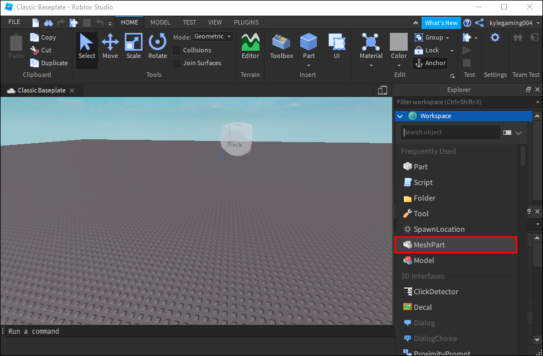The height and width of the screenshot is (356, 543).
Task: Click the undo arrow in quick access bar
Action: [x=100, y=23]
